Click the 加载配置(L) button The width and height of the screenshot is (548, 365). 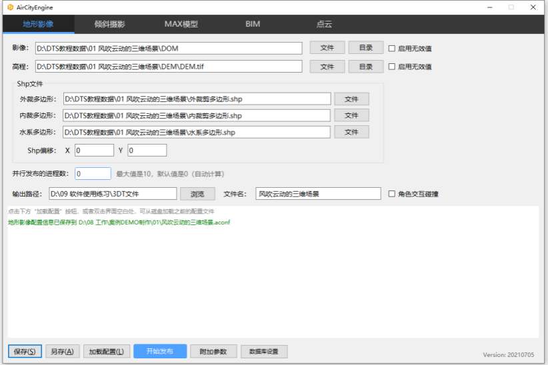tap(106, 352)
